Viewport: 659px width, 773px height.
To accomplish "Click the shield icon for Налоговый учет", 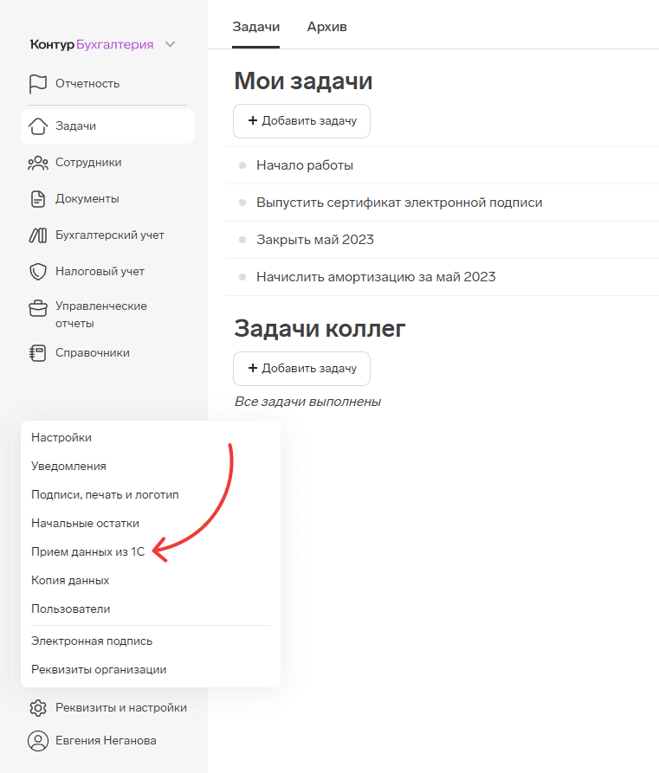I will [38, 272].
